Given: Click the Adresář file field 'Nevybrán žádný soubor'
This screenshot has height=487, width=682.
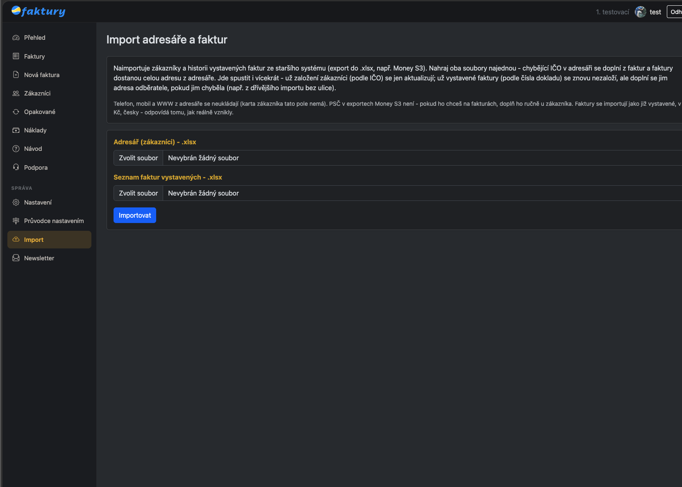Looking at the screenshot, I should 398,158.
